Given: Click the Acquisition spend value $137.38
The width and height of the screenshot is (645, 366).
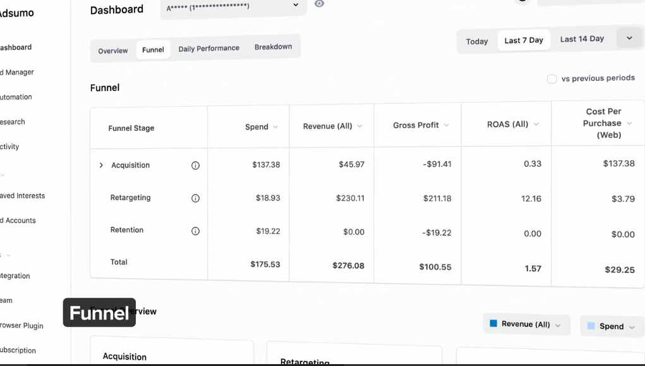Looking at the screenshot, I should (x=266, y=165).
